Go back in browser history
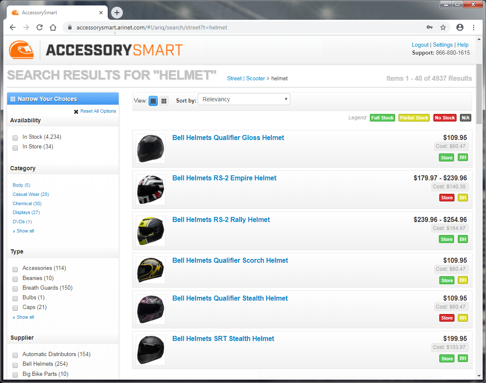This screenshot has height=383, width=486. [x=13, y=27]
